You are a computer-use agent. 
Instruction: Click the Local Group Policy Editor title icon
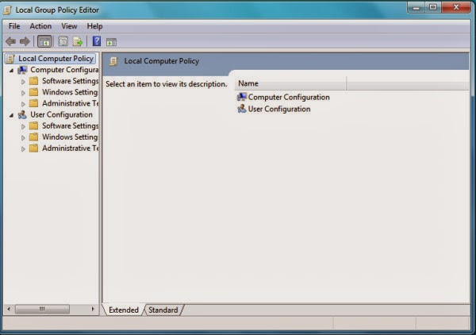[7, 10]
